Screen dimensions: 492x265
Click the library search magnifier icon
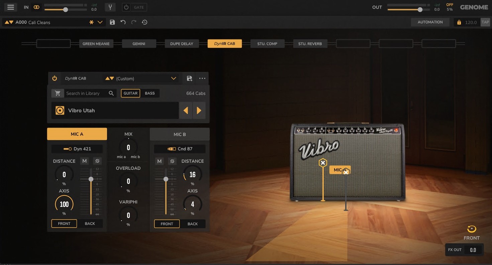click(111, 93)
